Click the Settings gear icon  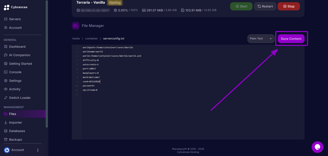(6, 81)
